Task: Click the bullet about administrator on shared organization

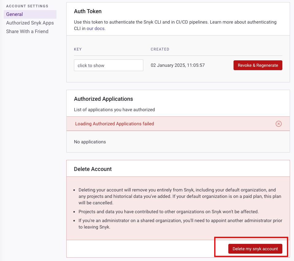Action: [x=180, y=224]
